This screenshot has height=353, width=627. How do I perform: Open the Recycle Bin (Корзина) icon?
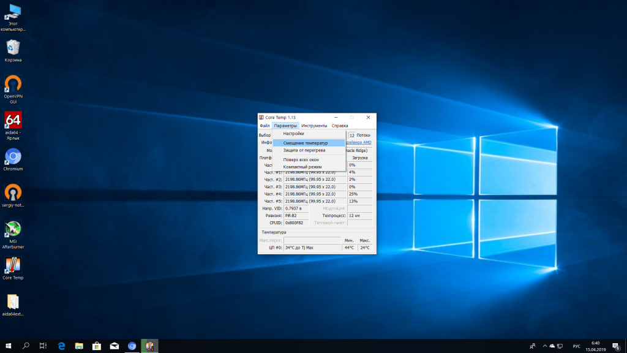click(13, 48)
